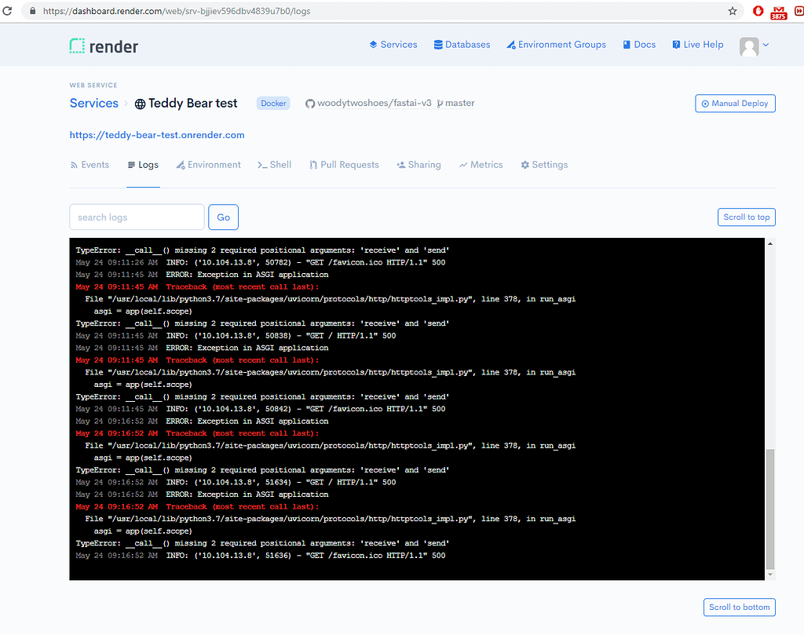Switch to the Metrics tab
Image resolution: width=804 pixels, height=635 pixels.
481,165
